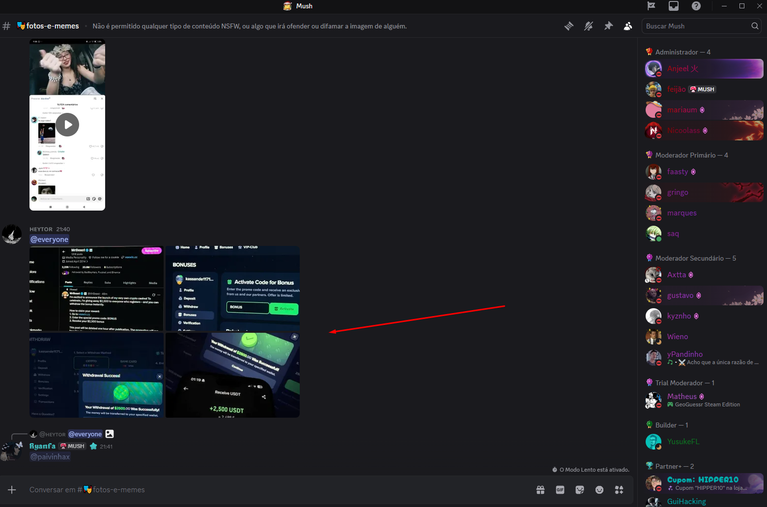Click the Trial Moderador — 1 header
767x507 pixels.
[x=680, y=383]
